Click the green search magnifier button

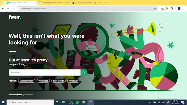84,73
